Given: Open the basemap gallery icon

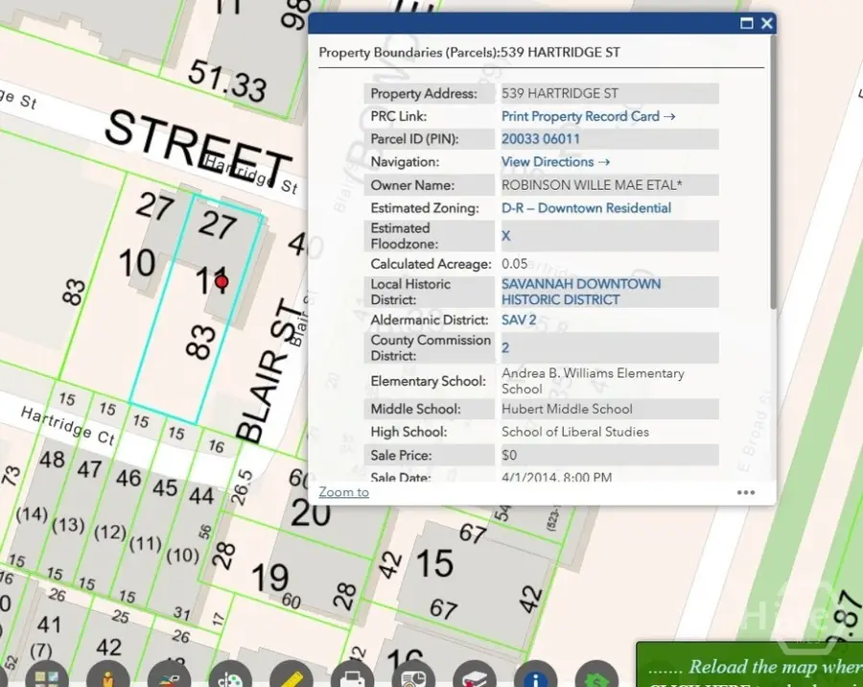Looking at the screenshot, I should pyautogui.click(x=48, y=676).
